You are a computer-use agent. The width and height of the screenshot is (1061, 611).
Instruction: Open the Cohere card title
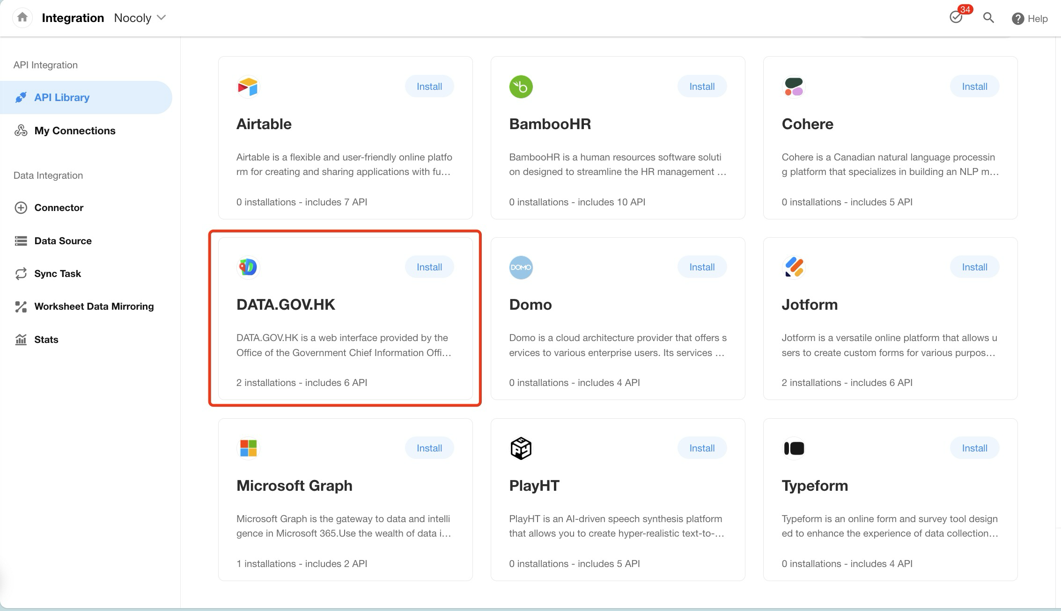click(807, 124)
